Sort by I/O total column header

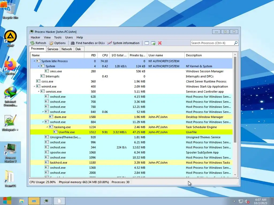[119, 55]
